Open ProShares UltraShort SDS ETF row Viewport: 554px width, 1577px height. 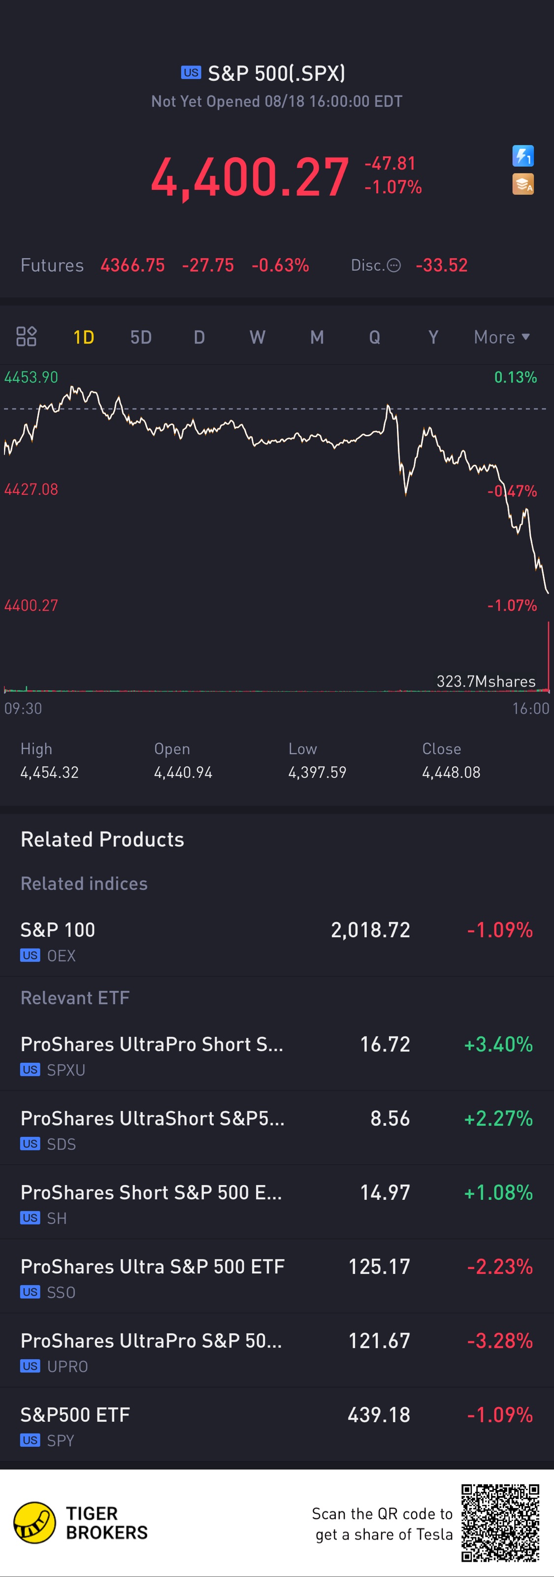(277, 1128)
